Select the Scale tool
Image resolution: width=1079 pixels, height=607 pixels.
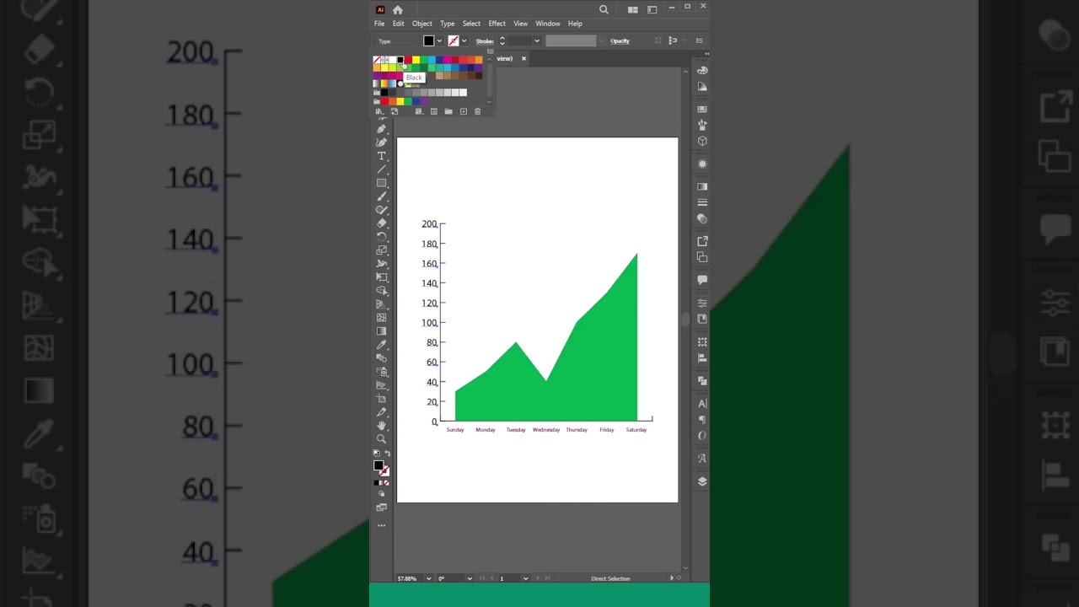pos(381,250)
